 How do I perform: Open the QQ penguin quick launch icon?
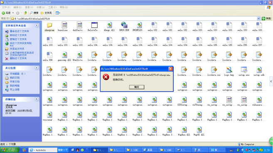pyautogui.click(x=77, y=150)
